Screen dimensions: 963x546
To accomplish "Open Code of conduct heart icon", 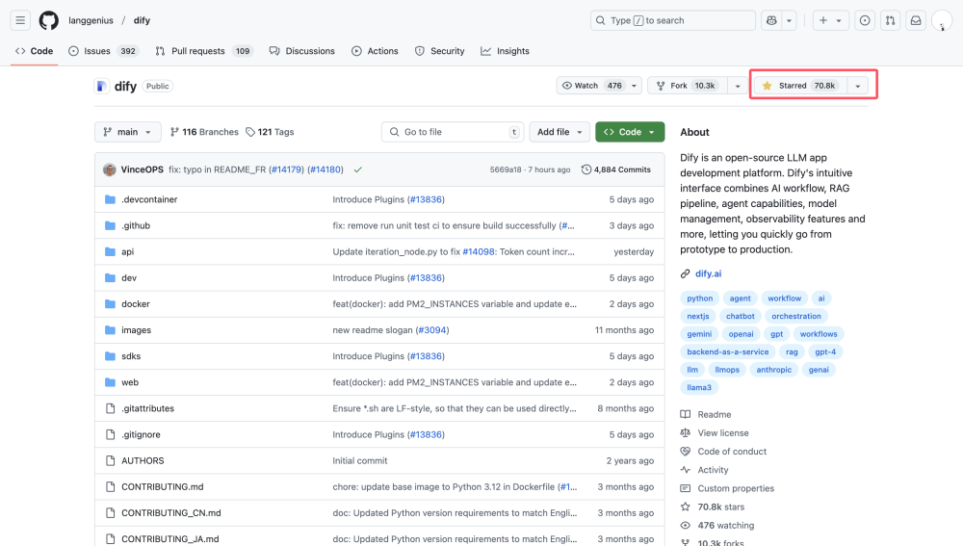I will pyautogui.click(x=686, y=452).
